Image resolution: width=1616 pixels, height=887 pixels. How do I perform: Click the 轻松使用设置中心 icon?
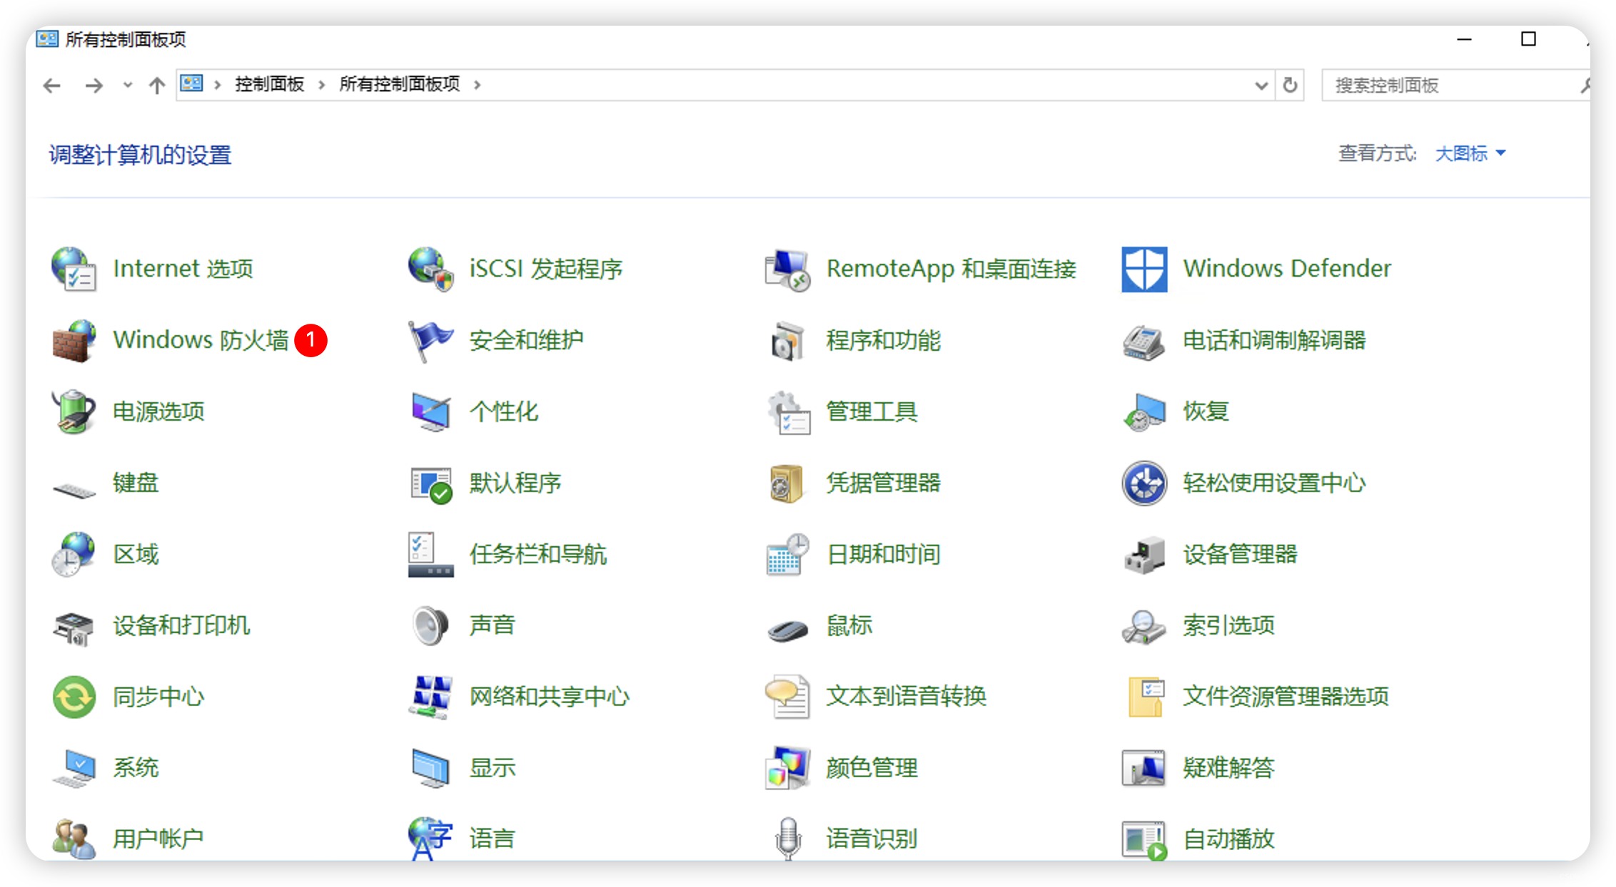coord(1144,483)
